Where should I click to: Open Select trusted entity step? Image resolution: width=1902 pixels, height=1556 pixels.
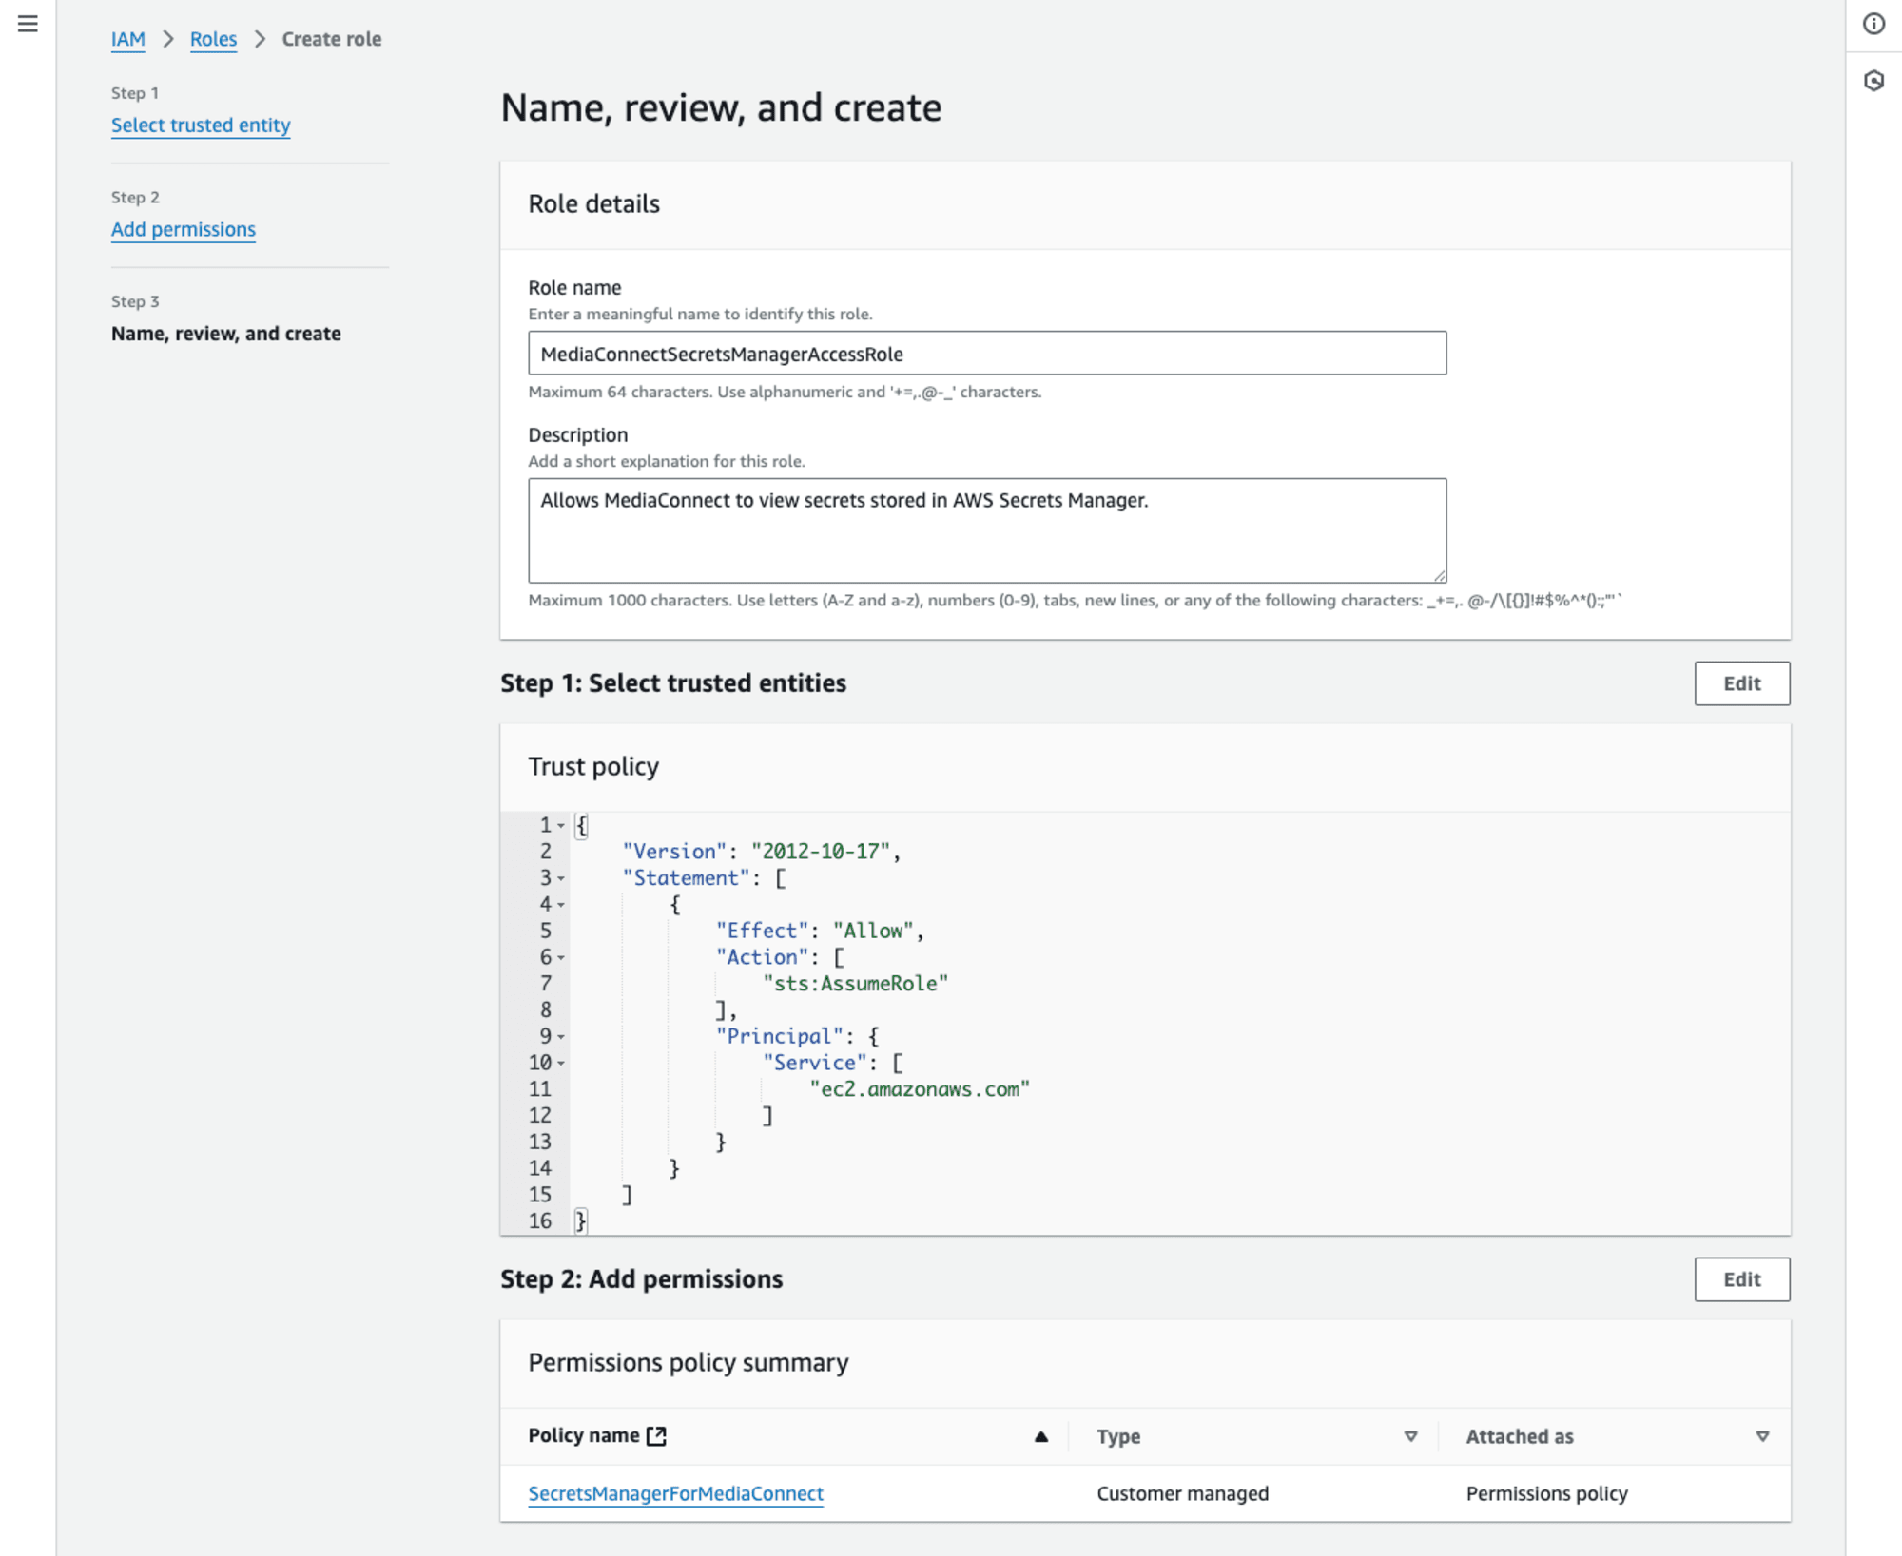tap(201, 125)
